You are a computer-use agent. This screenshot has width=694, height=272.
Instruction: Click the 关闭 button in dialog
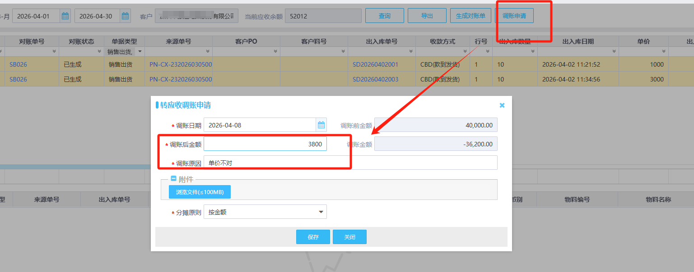point(349,237)
